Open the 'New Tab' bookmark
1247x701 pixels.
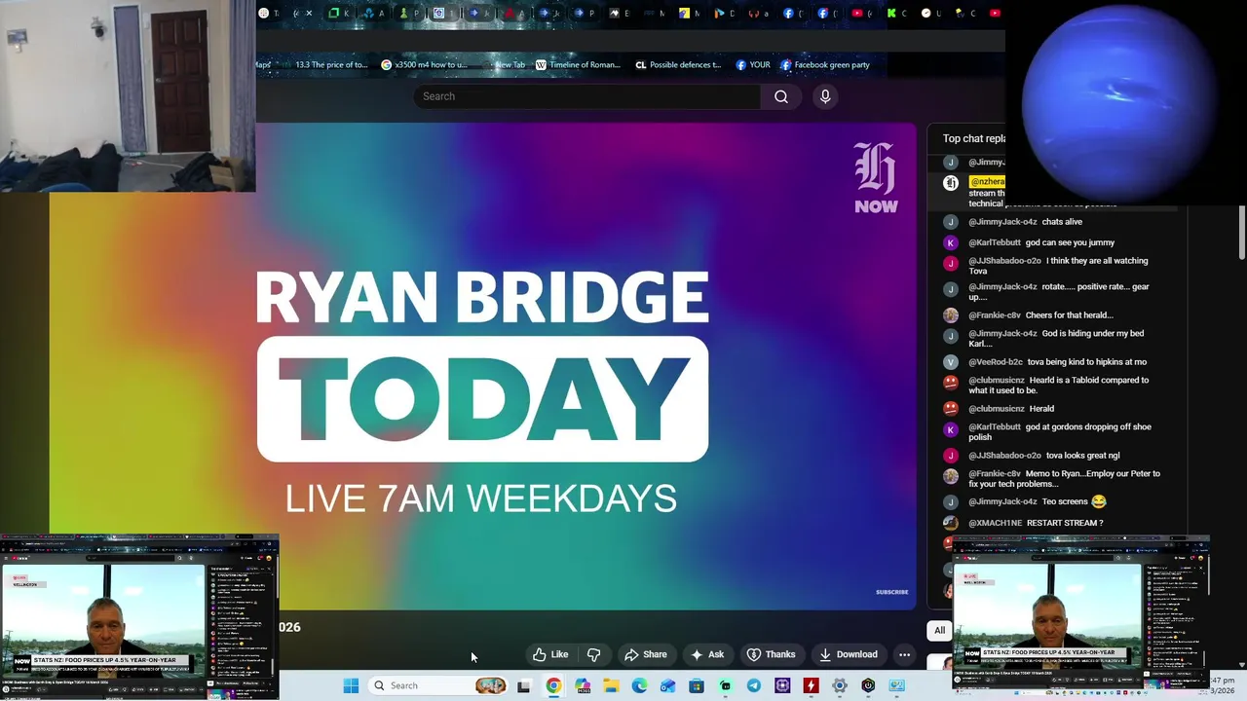point(506,65)
